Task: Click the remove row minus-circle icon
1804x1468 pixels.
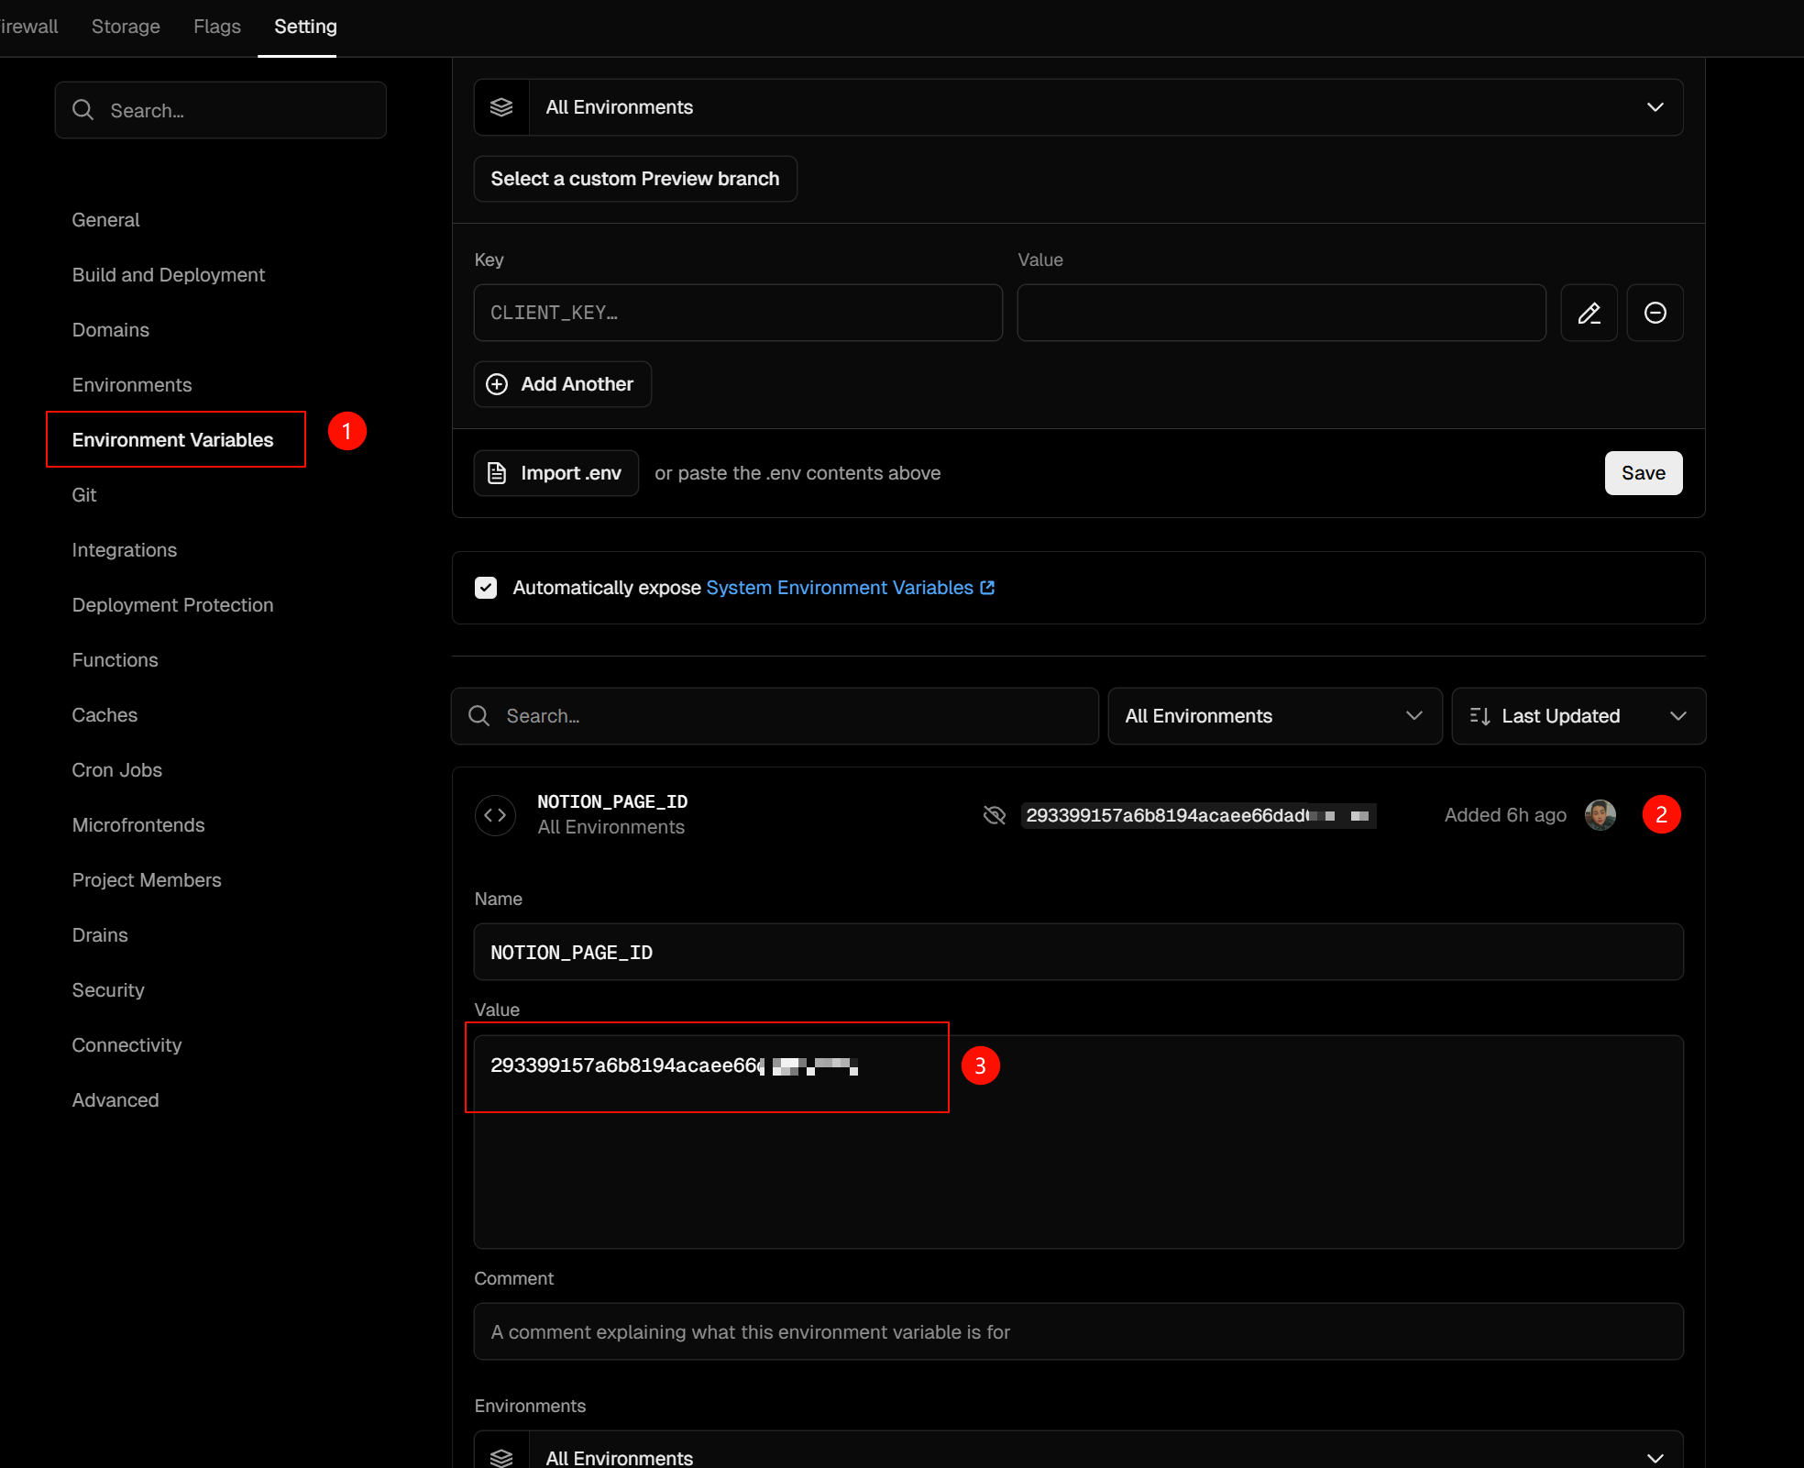Action: point(1655,313)
